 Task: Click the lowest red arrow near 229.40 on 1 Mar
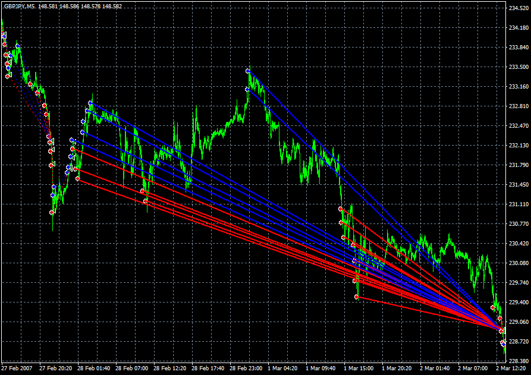[x=357, y=297]
